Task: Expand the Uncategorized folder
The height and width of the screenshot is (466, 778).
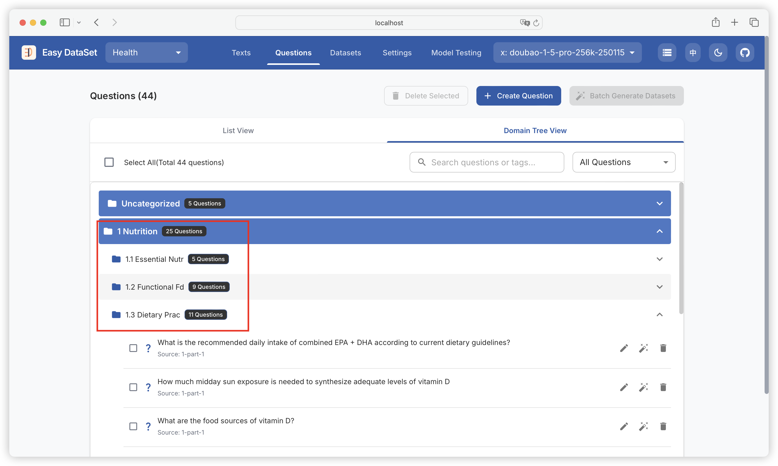Action: (659, 203)
